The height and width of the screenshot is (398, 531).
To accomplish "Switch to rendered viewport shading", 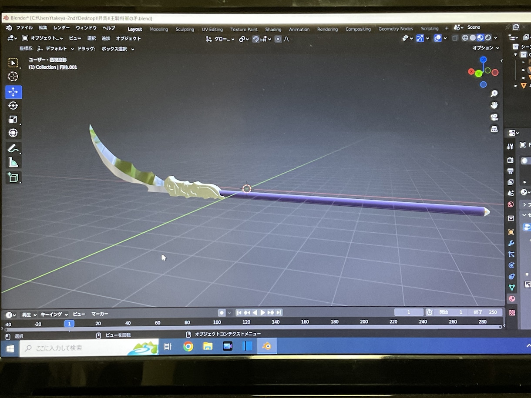I will (x=488, y=38).
